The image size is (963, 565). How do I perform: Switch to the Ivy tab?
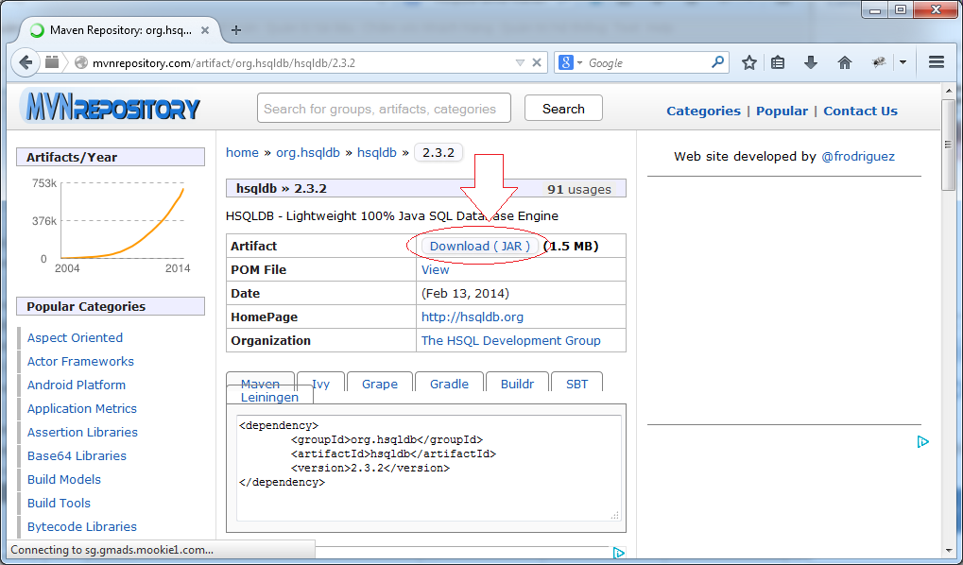tap(320, 382)
